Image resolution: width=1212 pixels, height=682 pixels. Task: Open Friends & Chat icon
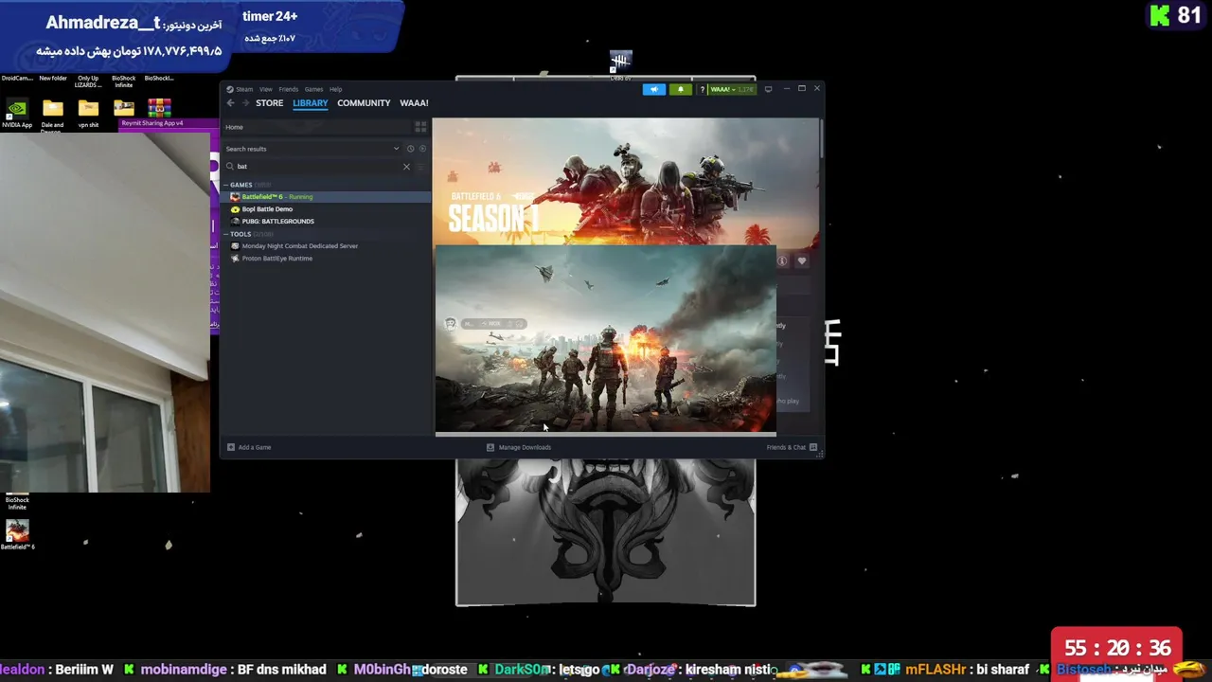[813, 447]
